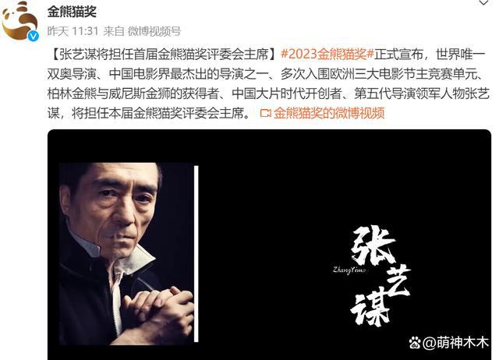Click the video camera icon before link
499x360 pixels.
tap(265, 113)
